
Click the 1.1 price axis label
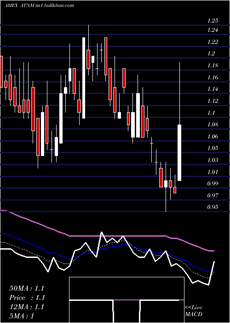coord(211,113)
